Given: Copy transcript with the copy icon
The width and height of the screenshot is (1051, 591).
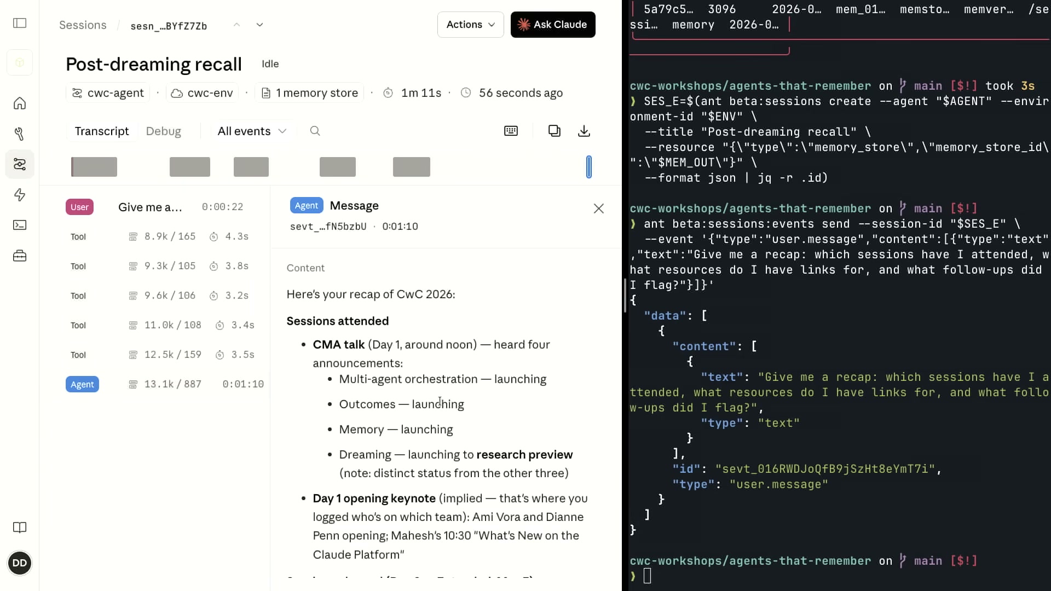Looking at the screenshot, I should (555, 131).
